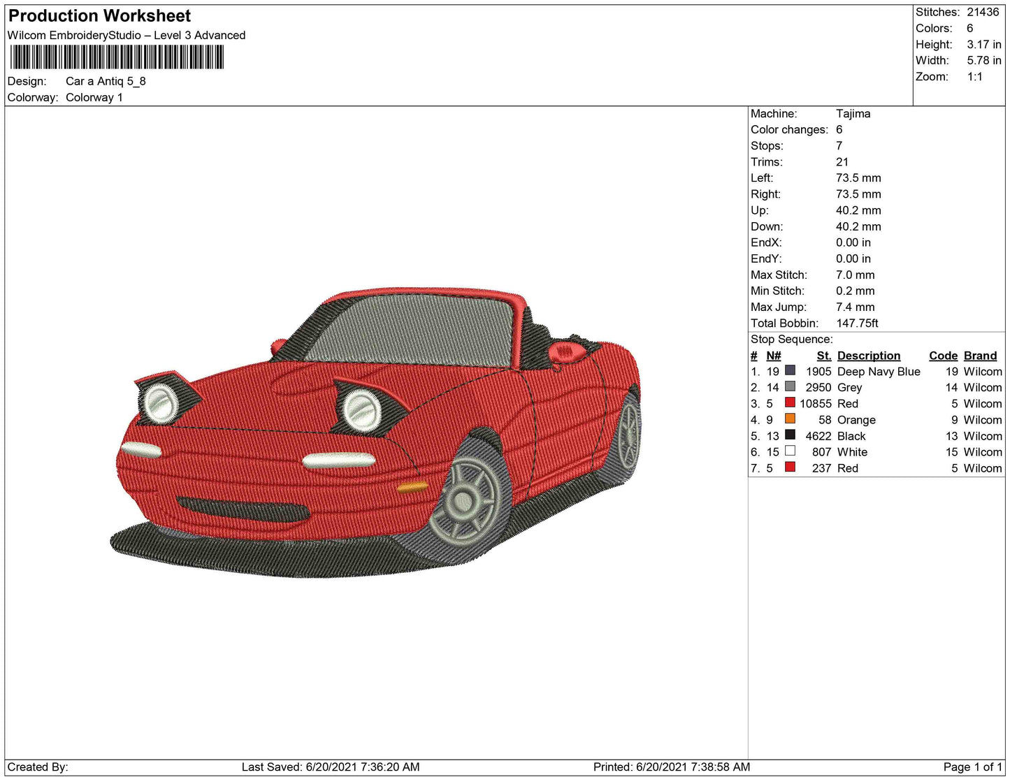1010x777 pixels.
Task: Select the red swatch in stop row 7
Action: click(x=790, y=467)
